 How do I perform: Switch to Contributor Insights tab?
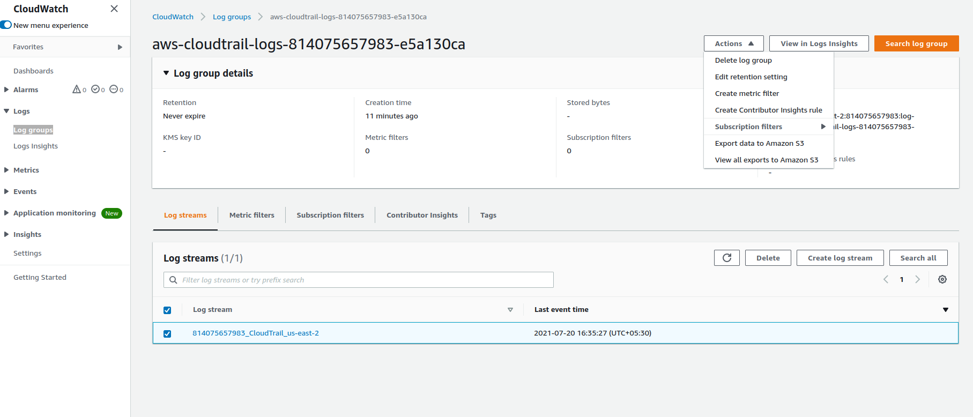tap(422, 215)
